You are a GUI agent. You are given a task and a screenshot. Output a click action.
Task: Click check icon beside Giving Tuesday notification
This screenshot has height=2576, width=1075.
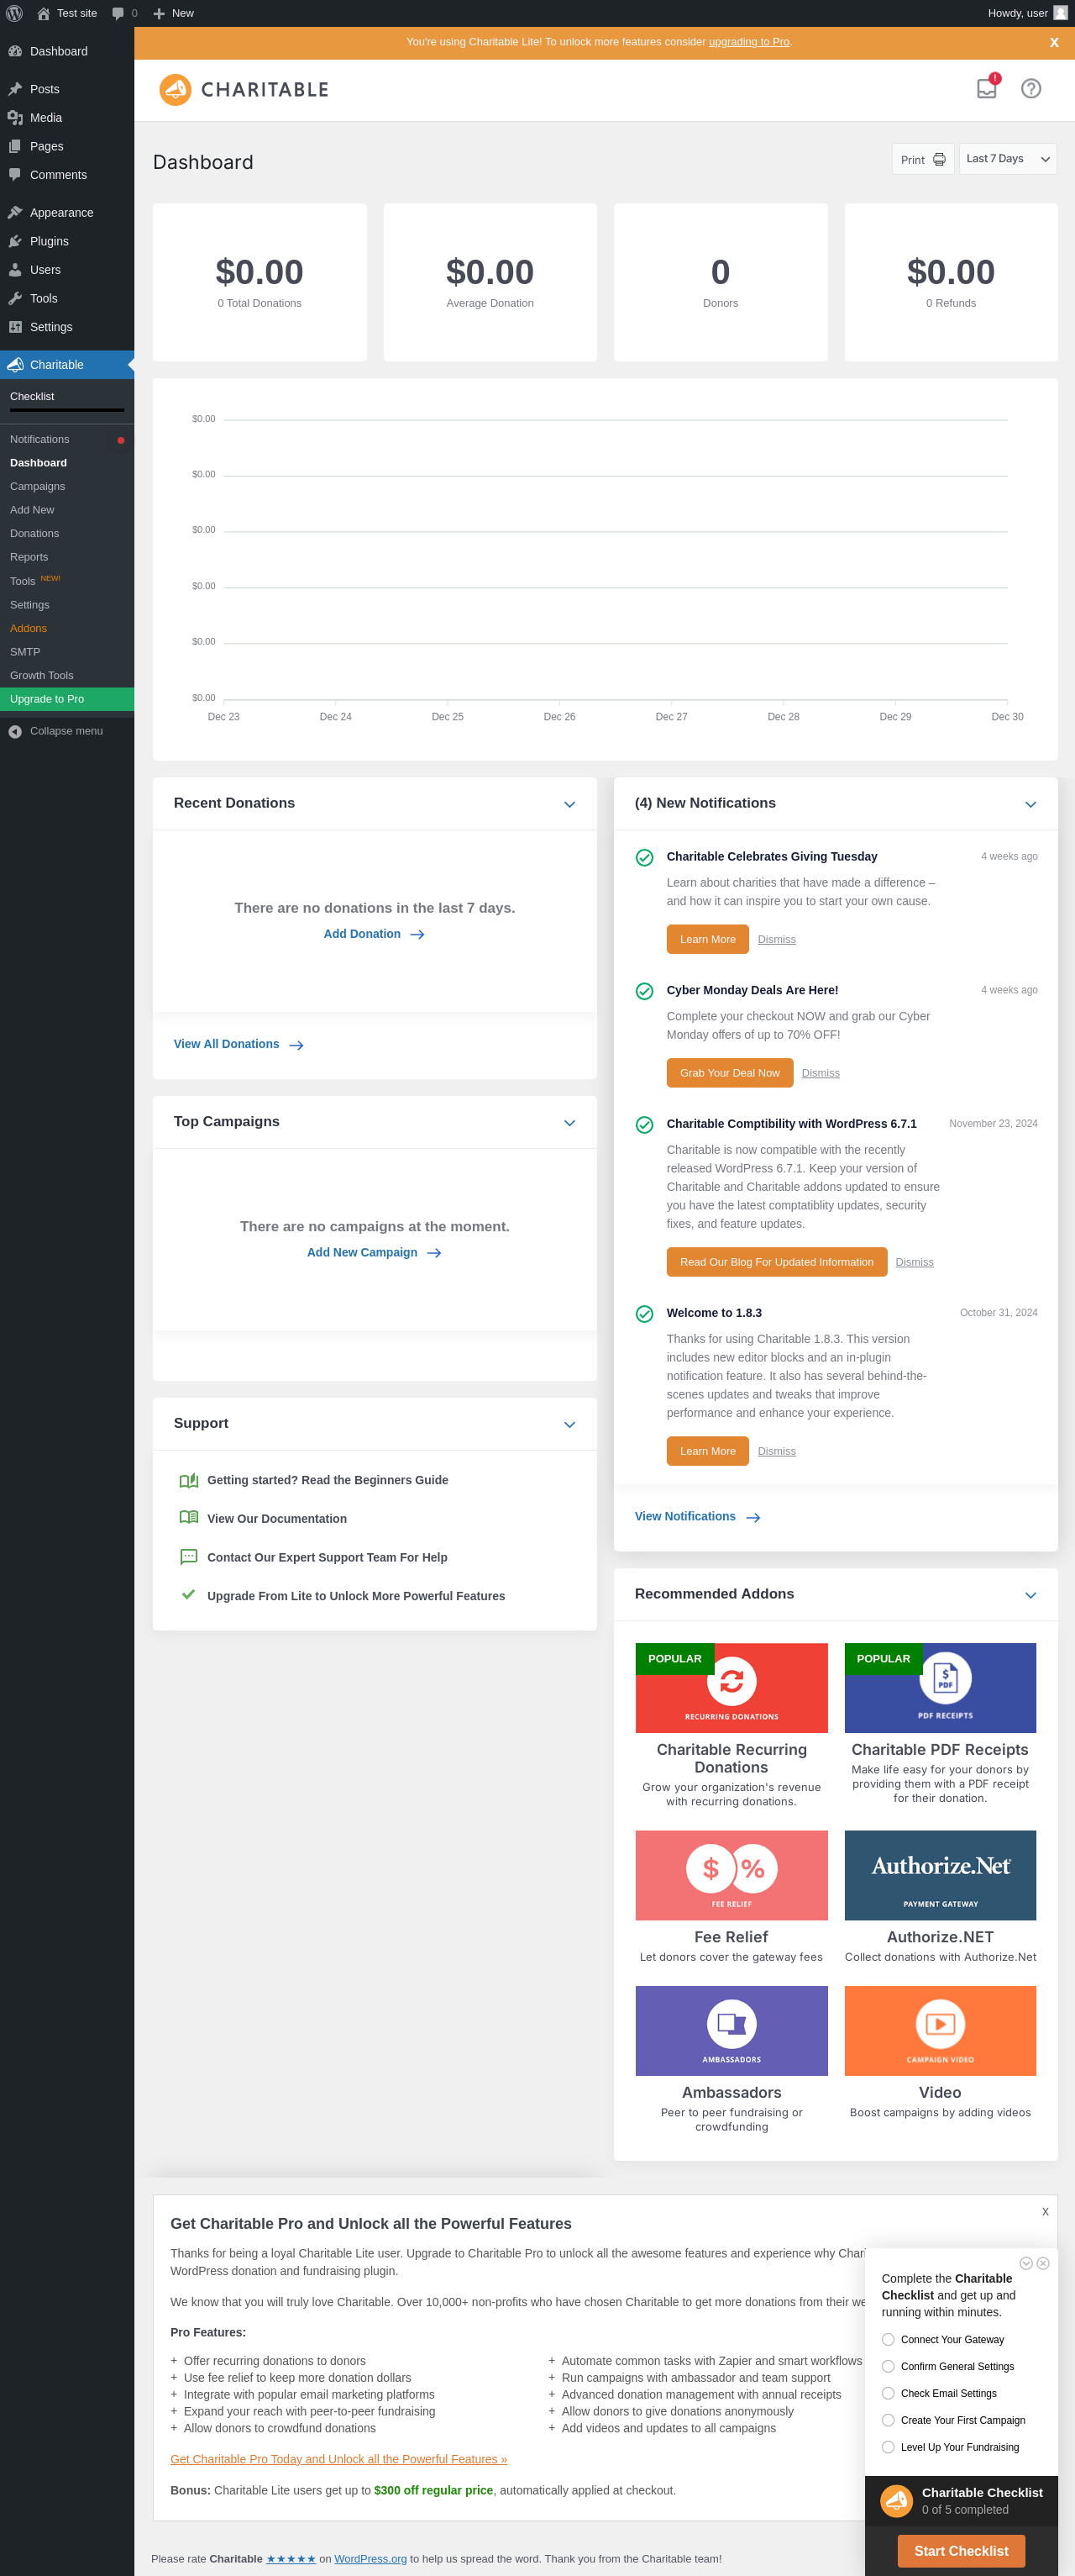coord(644,857)
